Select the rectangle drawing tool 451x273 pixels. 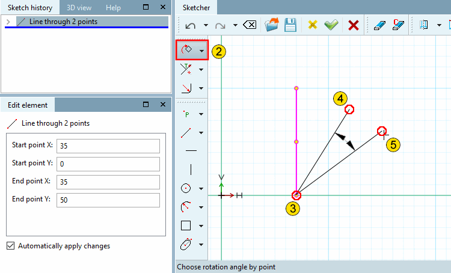tap(186, 225)
